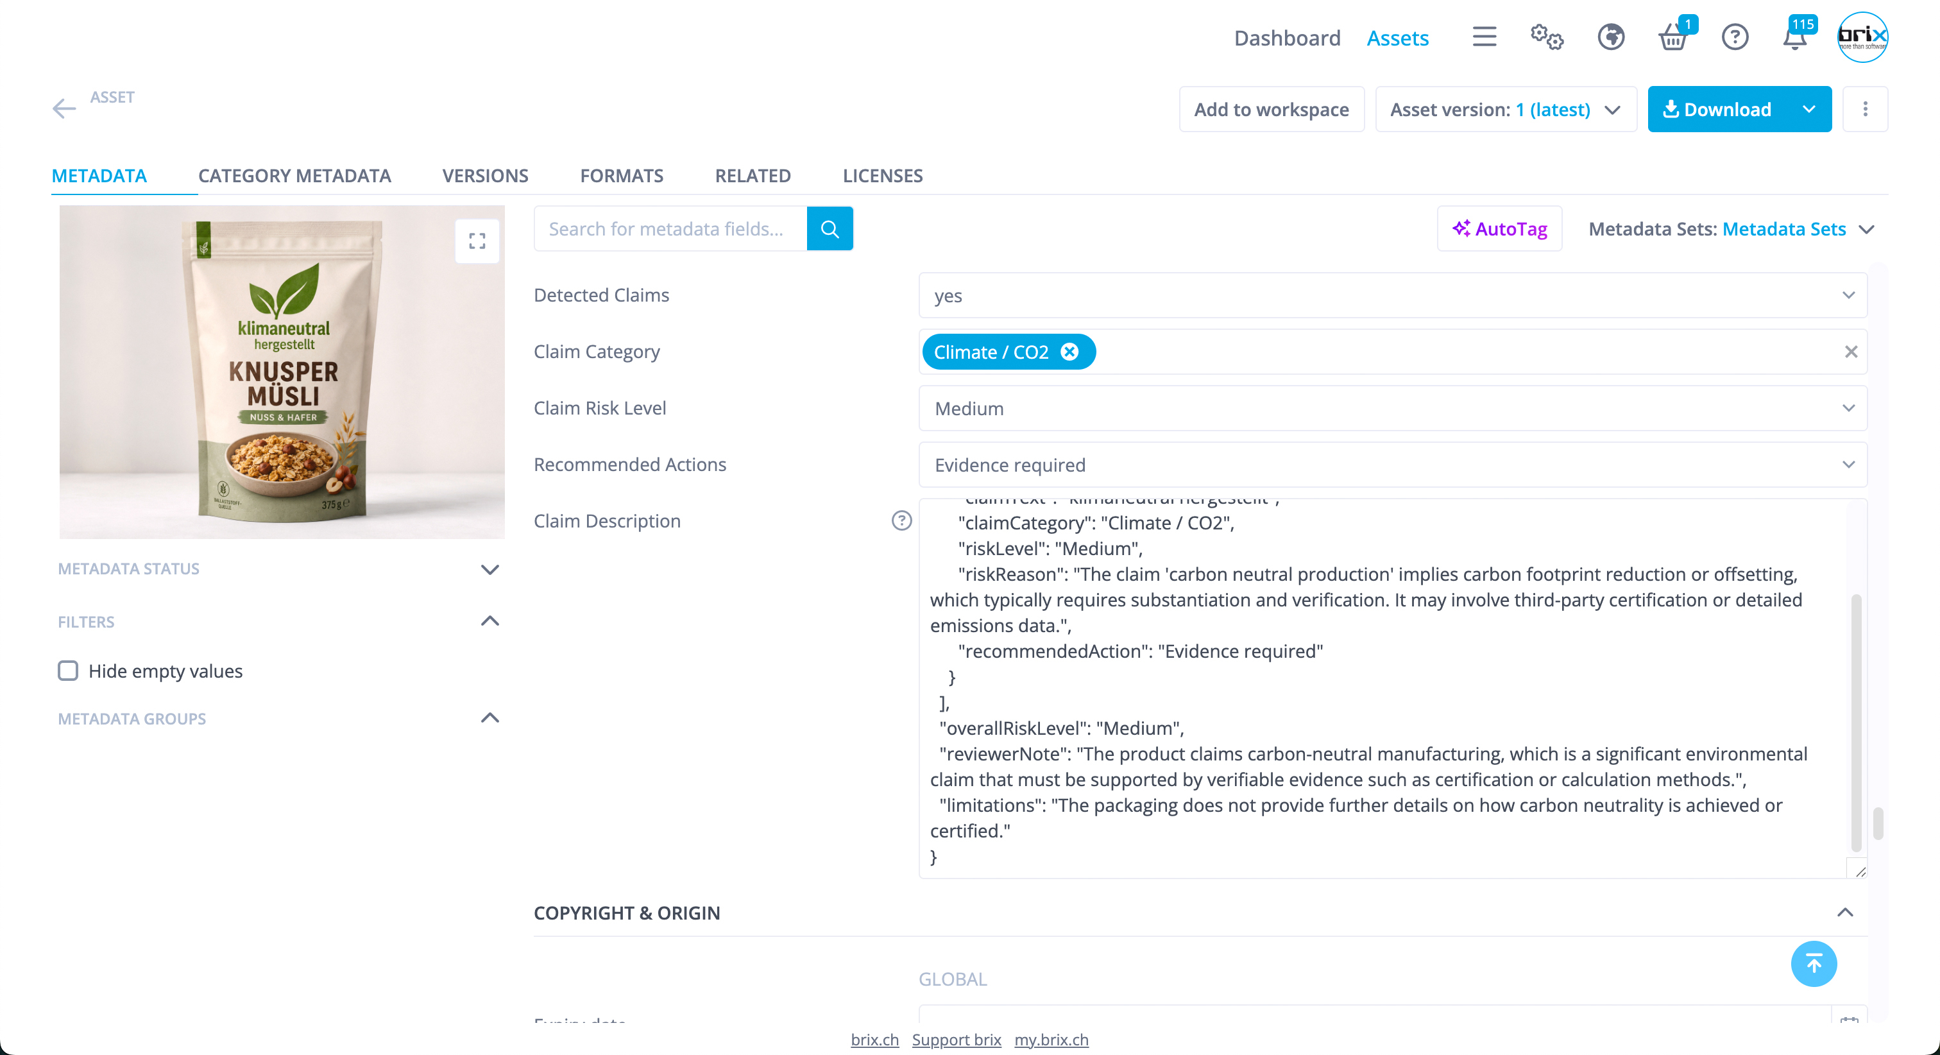Image resolution: width=1940 pixels, height=1055 pixels.
Task: Open the three-dot more options menu
Action: [x=1866, y=109]
